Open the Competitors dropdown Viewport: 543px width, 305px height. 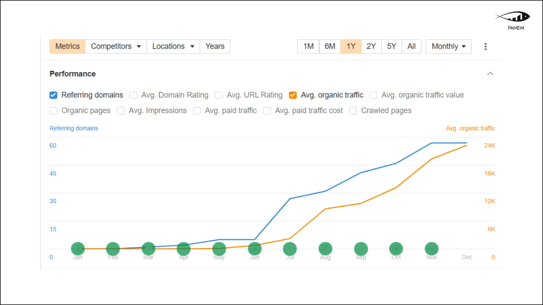(116, 46)
